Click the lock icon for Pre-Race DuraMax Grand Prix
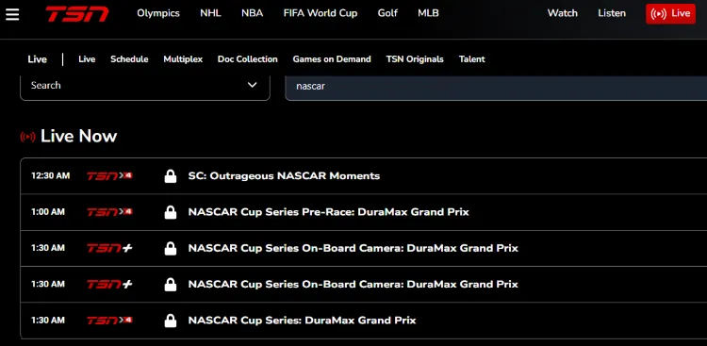This screenshot has width=707, height=346. pos(171,212)
